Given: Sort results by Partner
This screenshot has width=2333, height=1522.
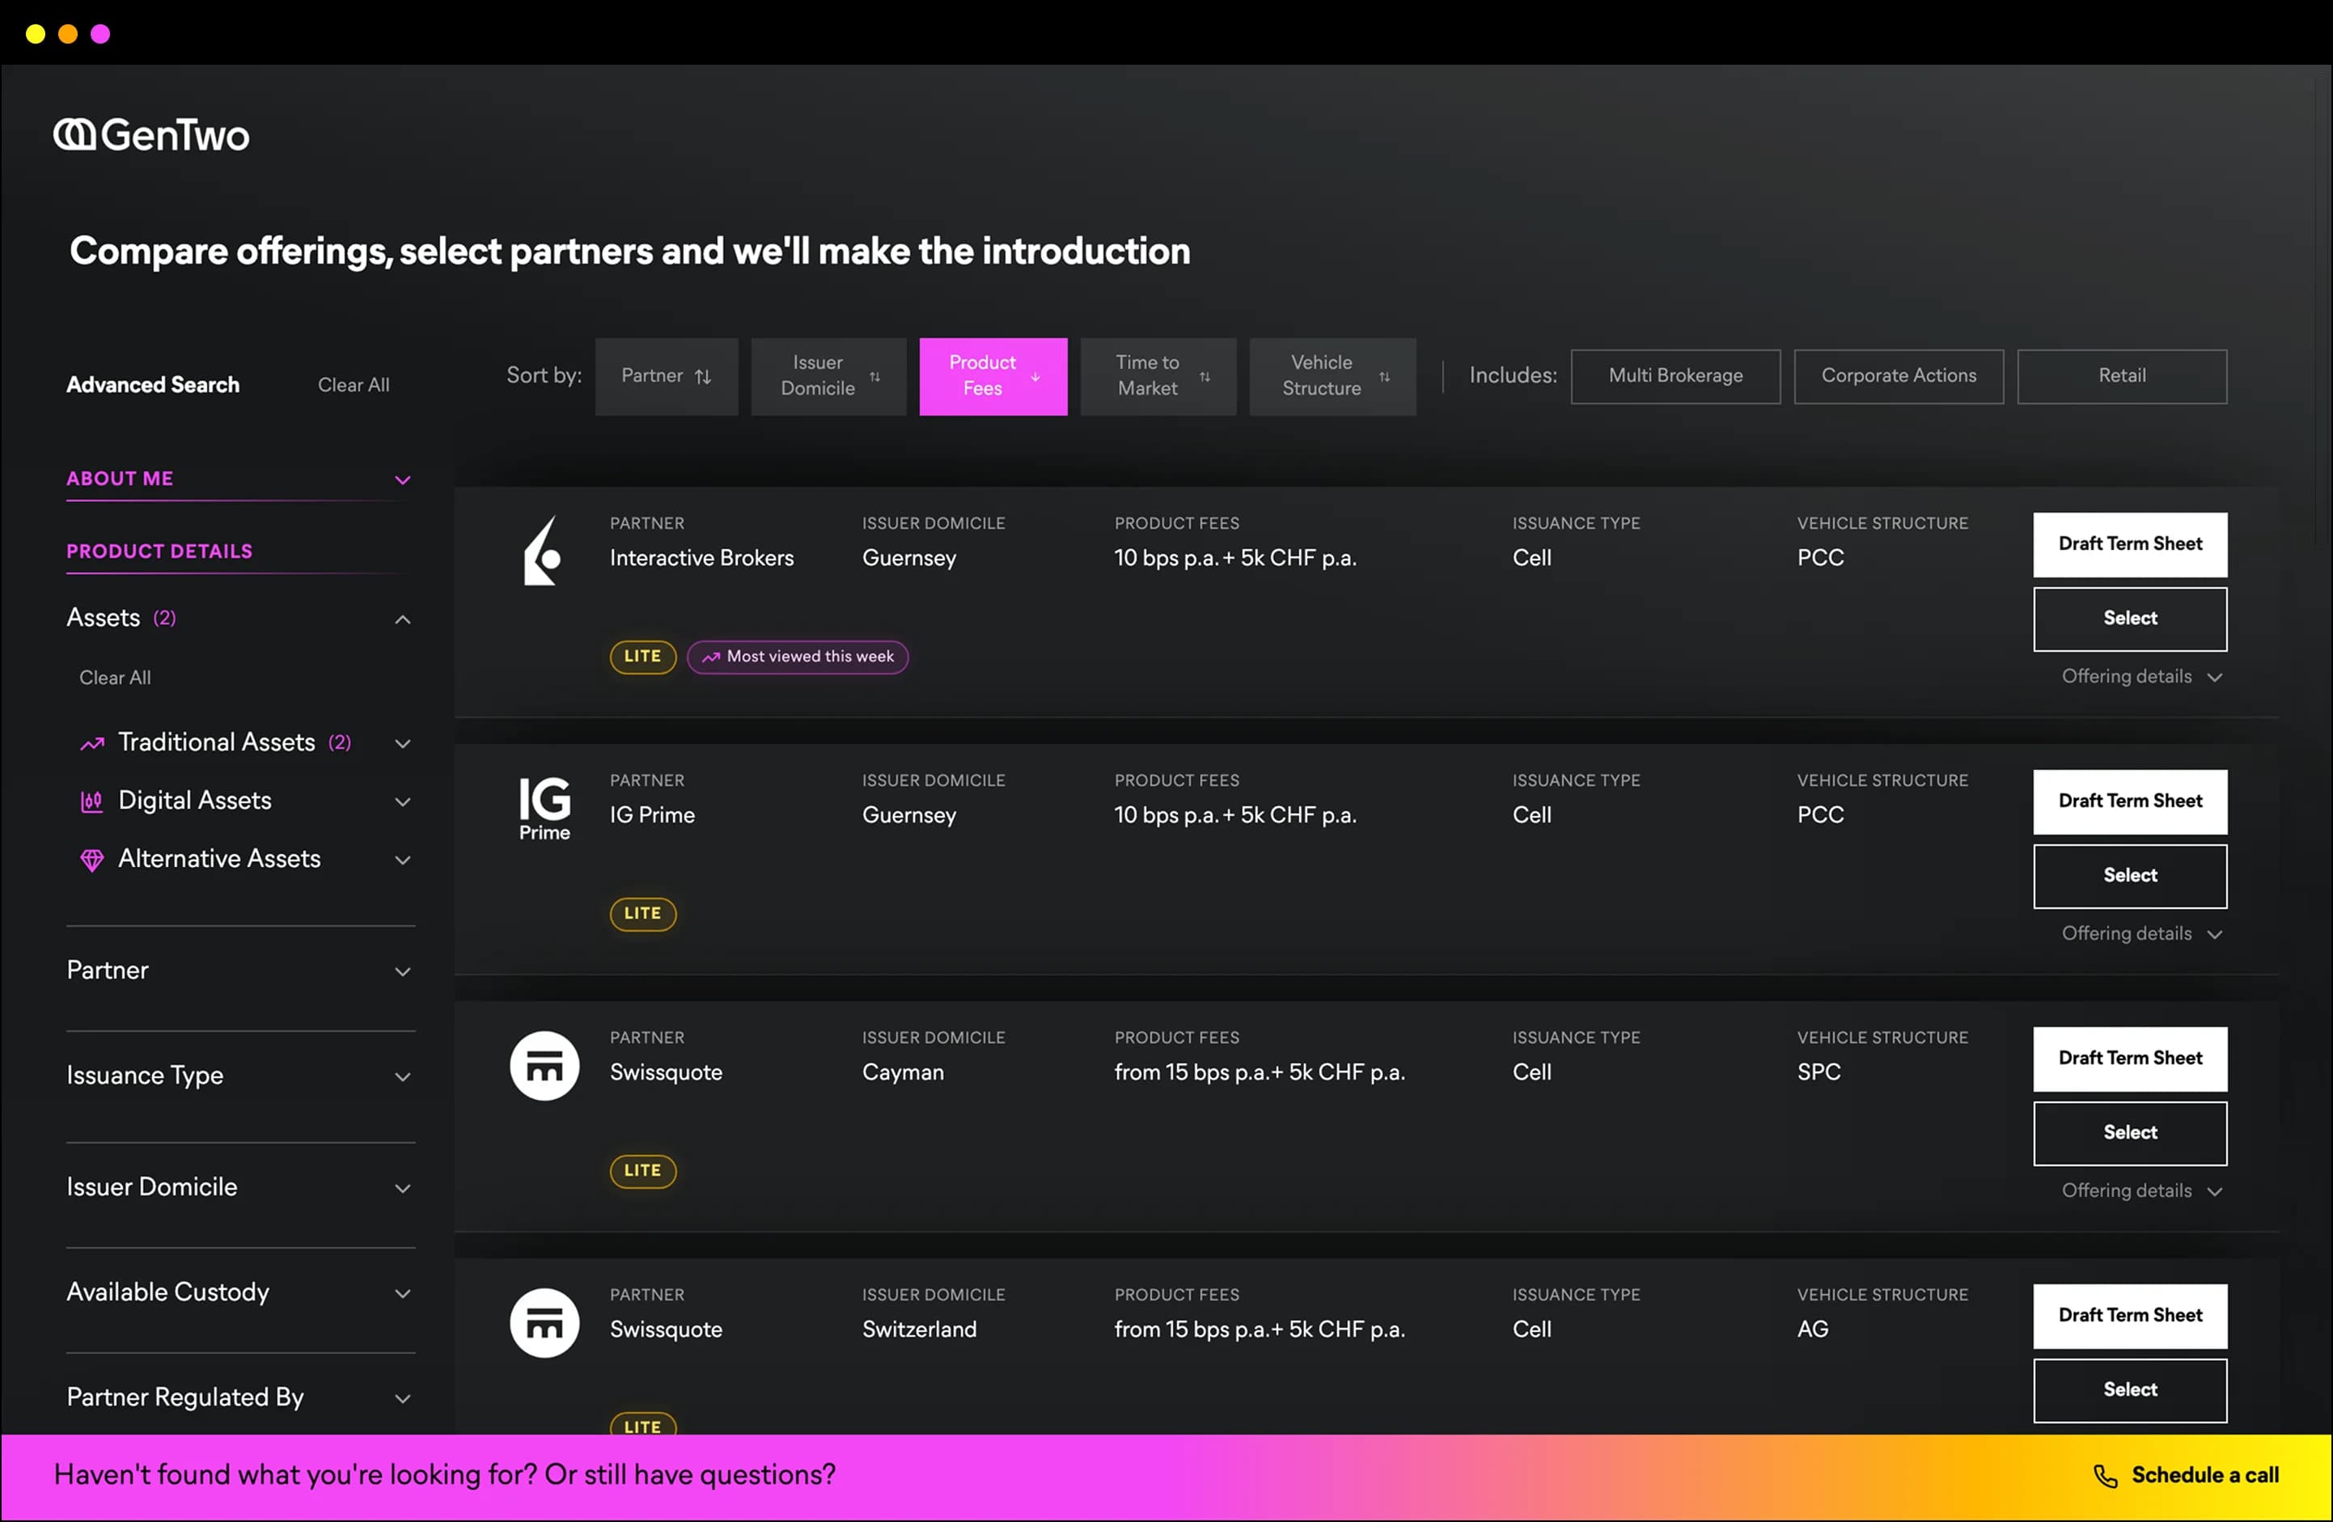Looking at the screenshot, I should (x=666, y=376).
